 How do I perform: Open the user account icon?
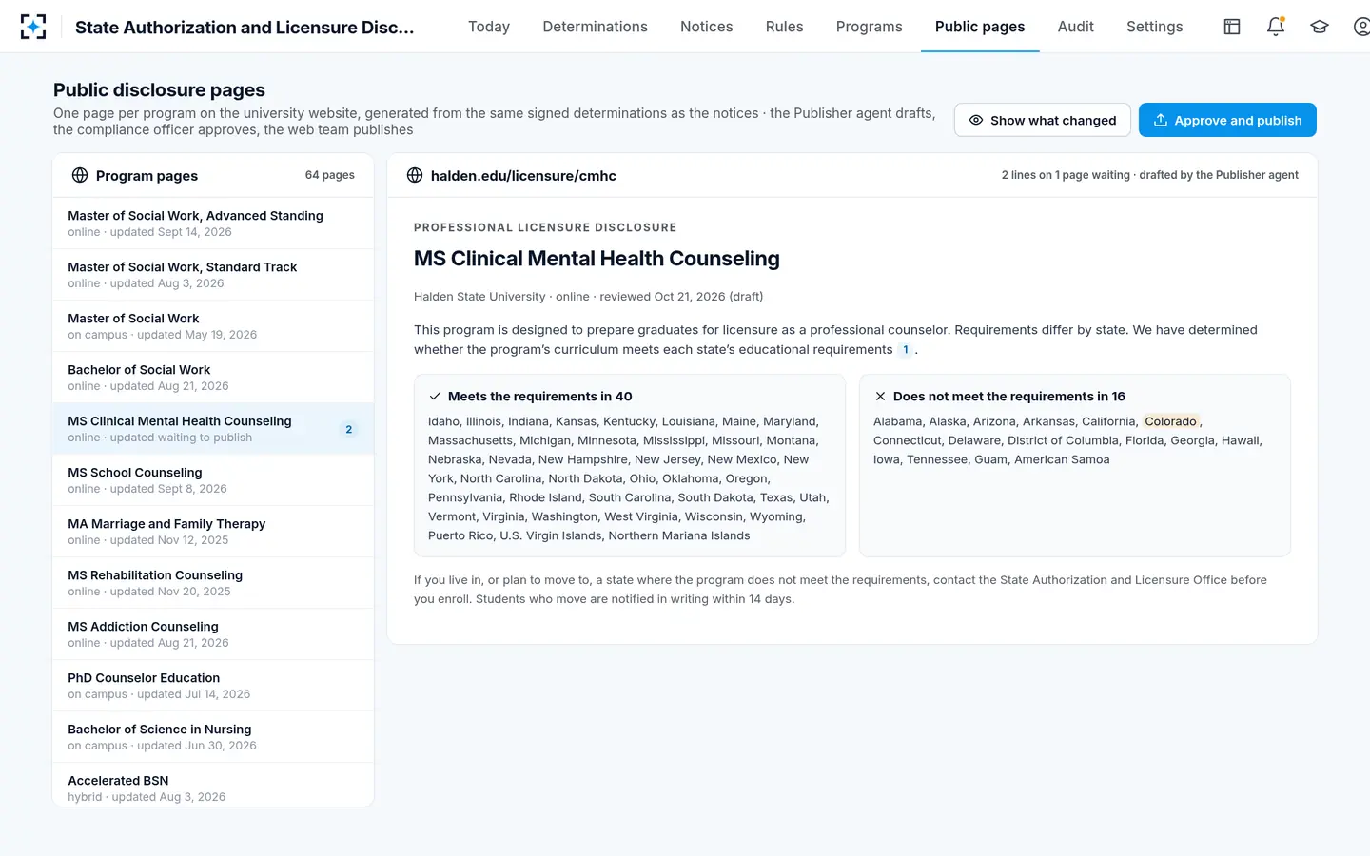pos(1361,27)
